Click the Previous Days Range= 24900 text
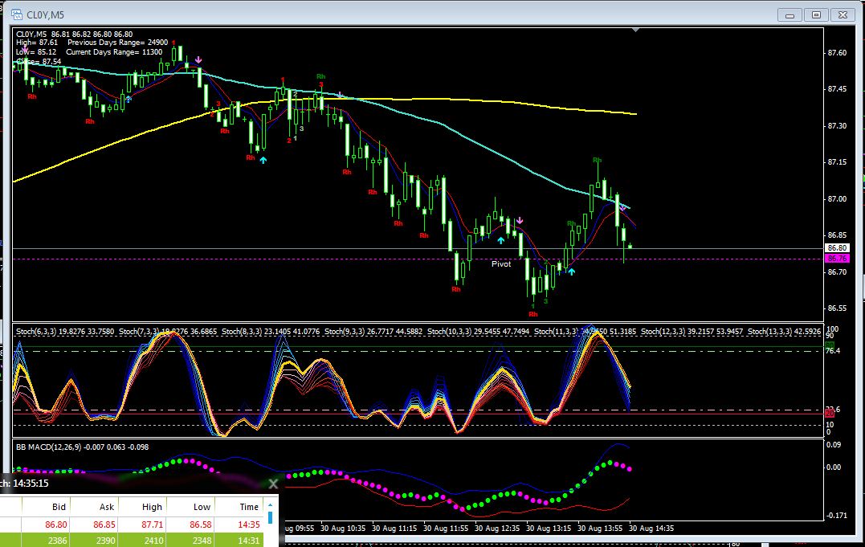865x547 pixels. tap(117, 43)
